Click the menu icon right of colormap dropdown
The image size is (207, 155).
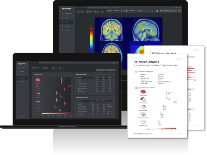click(x=179, y=11)
